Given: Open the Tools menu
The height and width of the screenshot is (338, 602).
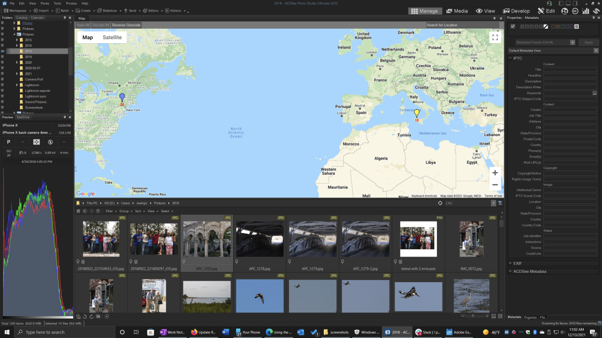Looking at the screenshot, I should pyautogui.click(x=57, y=3).
